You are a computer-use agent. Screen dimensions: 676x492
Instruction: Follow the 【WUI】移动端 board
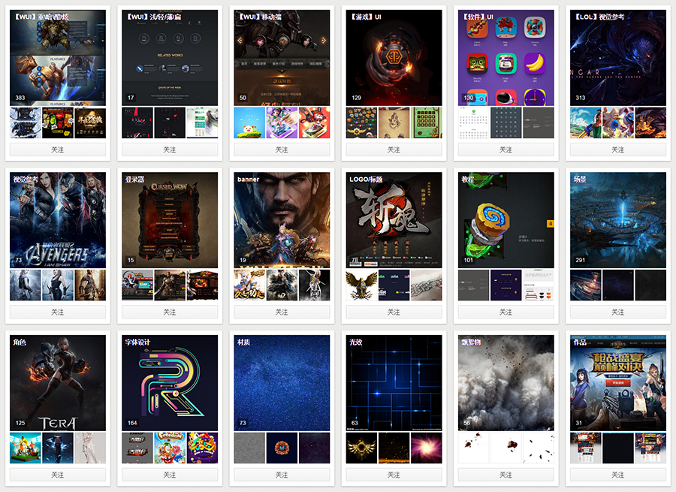point(282,149)
